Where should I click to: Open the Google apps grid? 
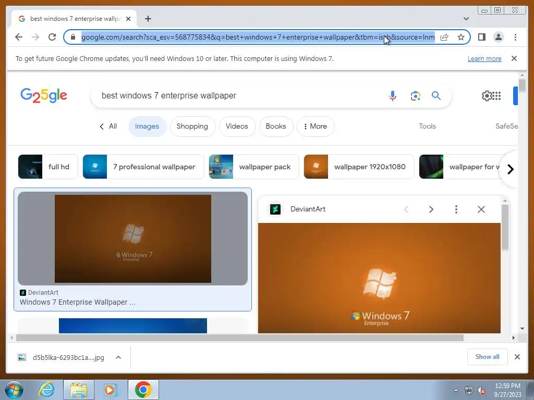pos(496,96)
